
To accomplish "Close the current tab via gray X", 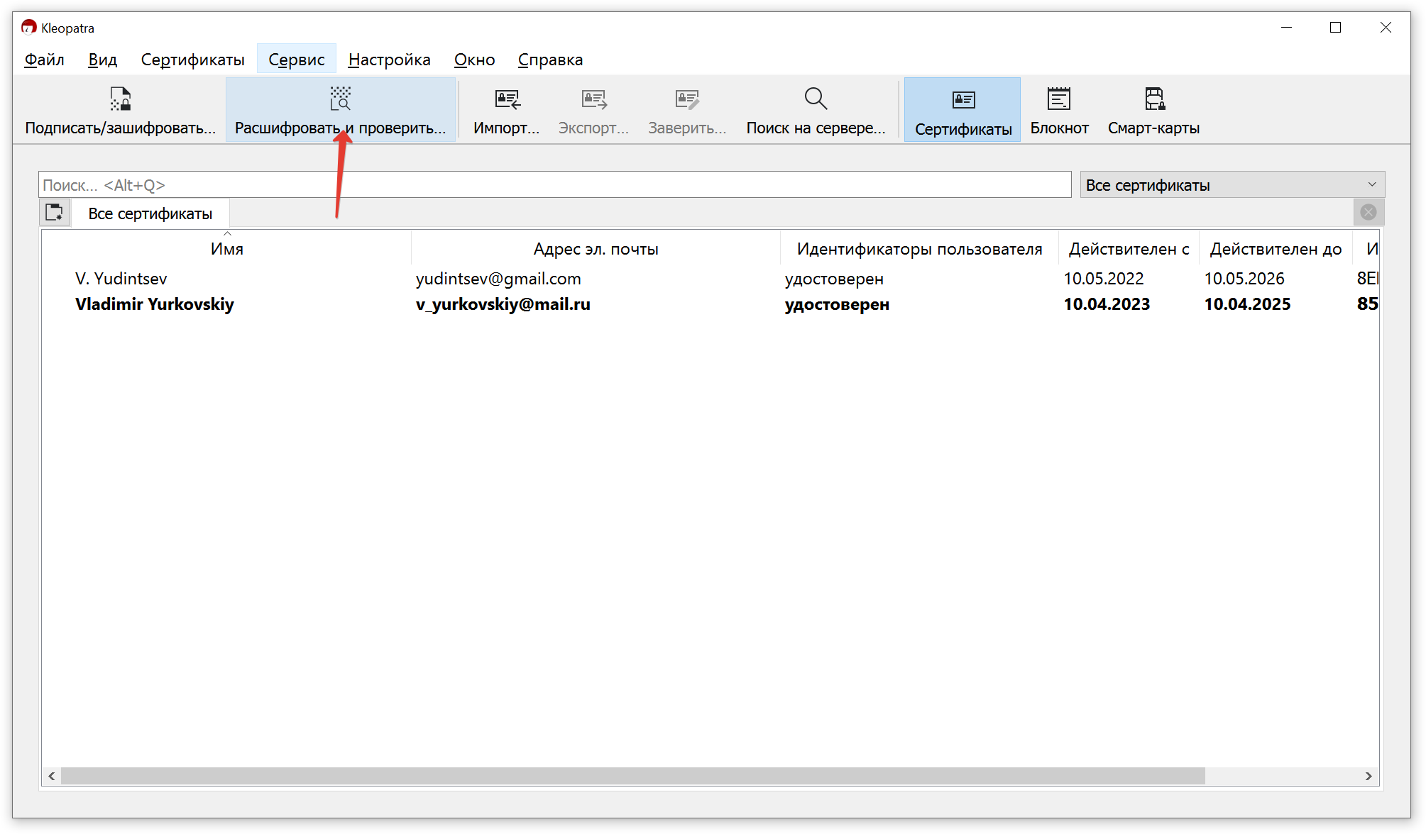I will coord(1369,212).
